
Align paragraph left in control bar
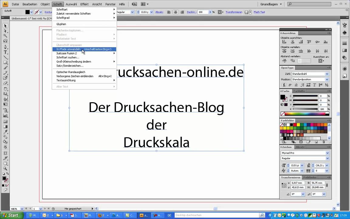[x=169, y=12]
